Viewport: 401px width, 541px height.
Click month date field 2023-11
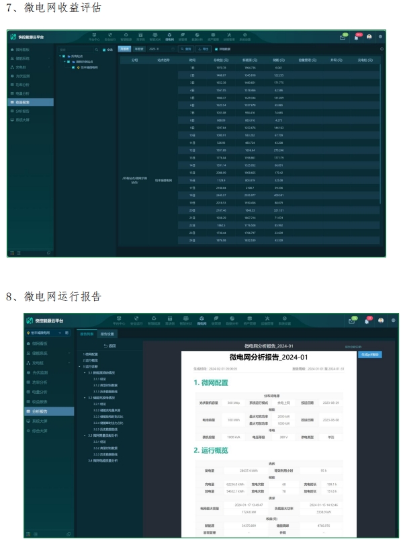point(162,49)
